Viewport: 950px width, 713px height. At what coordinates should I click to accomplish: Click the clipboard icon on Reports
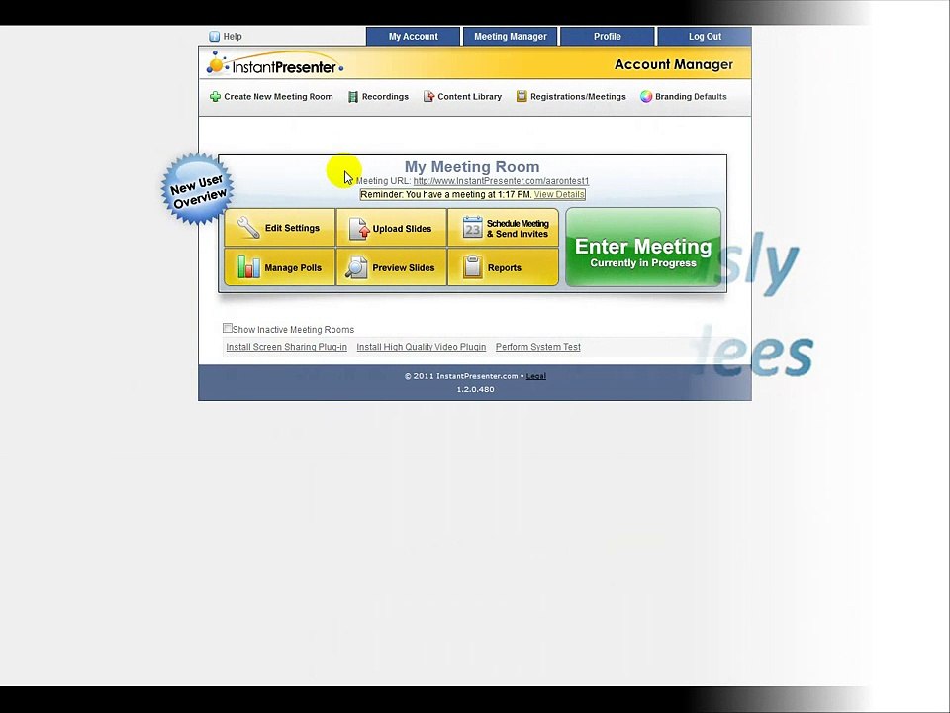coord(473,267)
